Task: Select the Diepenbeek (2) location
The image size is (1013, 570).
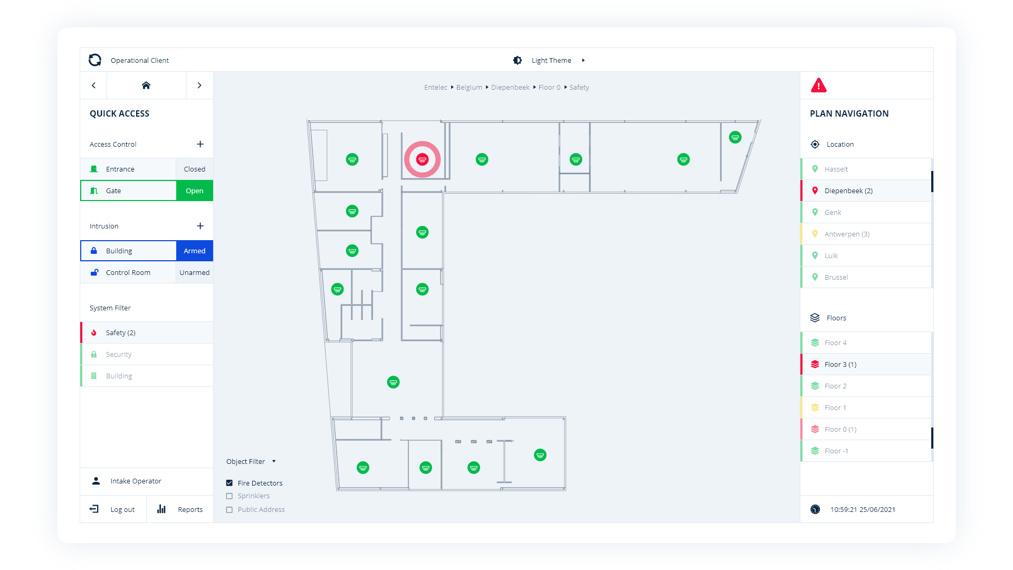Action: pyautogui.click(x=865, y=191)
